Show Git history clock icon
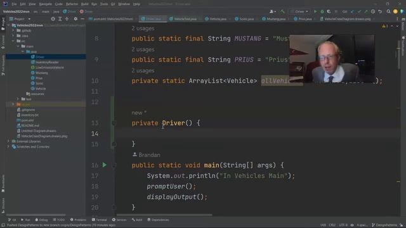 tap(373, 11)
